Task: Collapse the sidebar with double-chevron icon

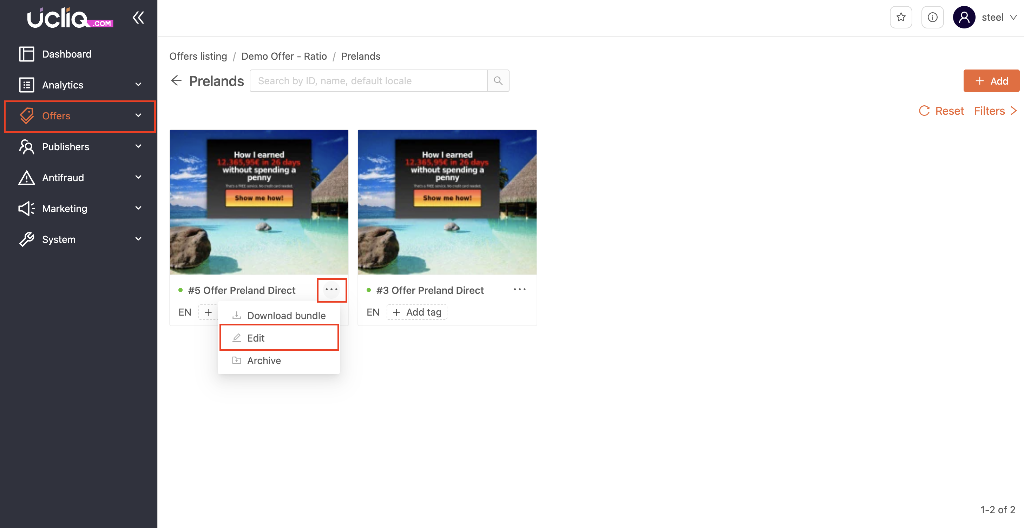Action: click(x=138, y=18)
